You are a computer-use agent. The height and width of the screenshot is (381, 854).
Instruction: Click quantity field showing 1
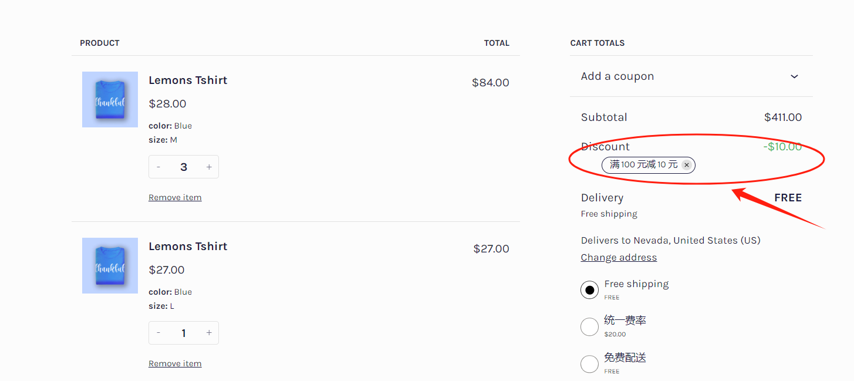[x=184, y=333]
